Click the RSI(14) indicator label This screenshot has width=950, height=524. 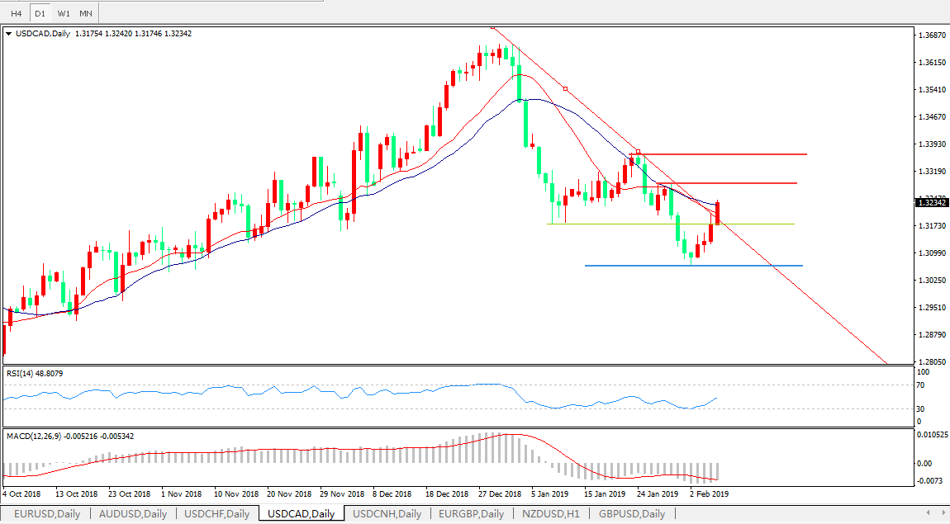[35, 374]
